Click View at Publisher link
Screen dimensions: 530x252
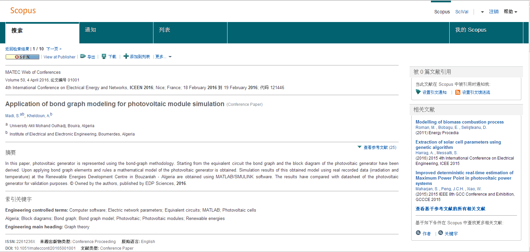coord(59,57)
